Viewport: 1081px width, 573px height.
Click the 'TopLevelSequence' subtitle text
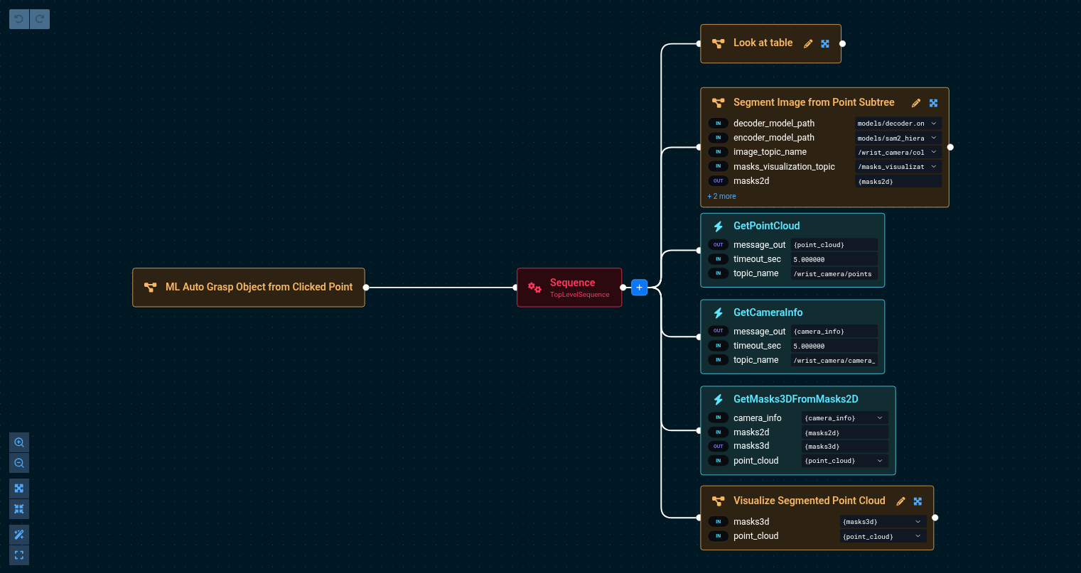coord(579,295)
